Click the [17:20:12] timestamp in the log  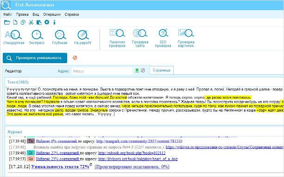coord(19,166)
